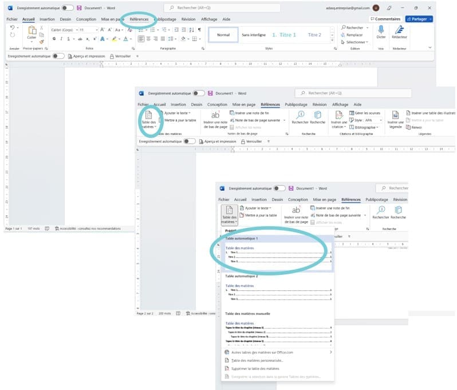
Task: Show paragraph marks pilcrow in top window
Action: [x=199, y=30]
